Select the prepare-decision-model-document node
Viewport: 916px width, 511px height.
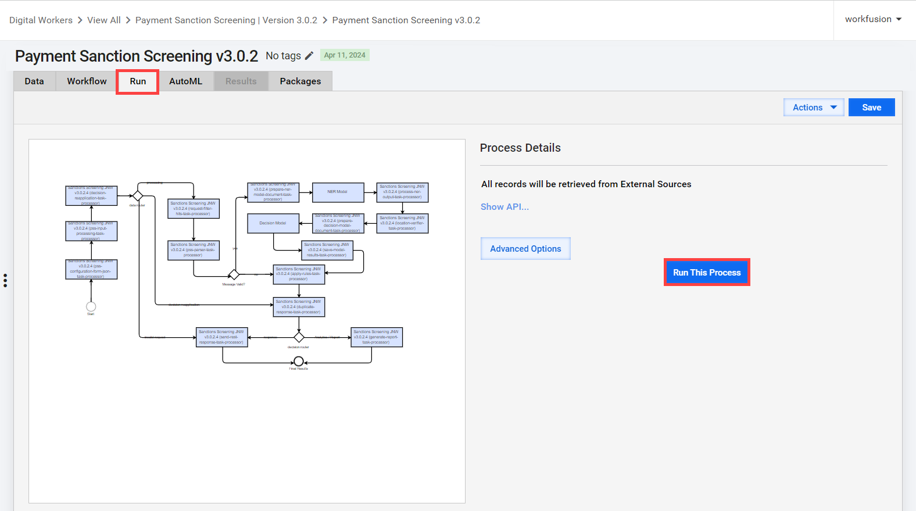tap(338, 223)
